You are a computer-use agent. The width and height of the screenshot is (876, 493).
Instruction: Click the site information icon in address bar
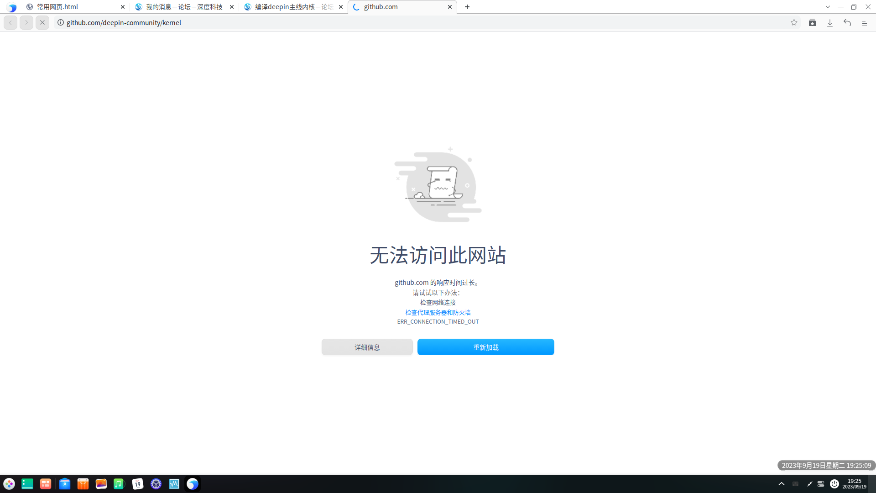coord(61,22)
